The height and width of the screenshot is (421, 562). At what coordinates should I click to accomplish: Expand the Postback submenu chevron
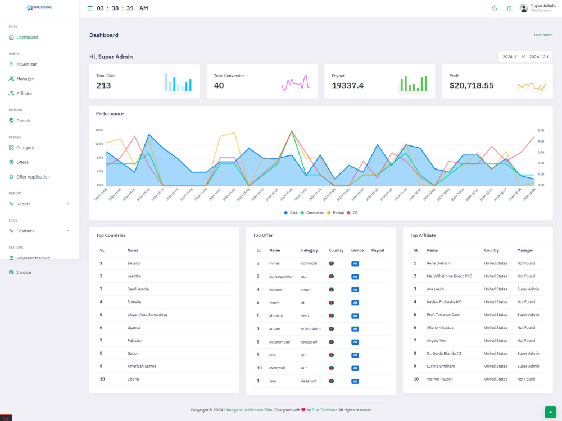[x=68, y=231]
